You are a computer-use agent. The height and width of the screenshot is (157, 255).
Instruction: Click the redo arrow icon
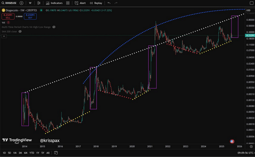[116, 3]
